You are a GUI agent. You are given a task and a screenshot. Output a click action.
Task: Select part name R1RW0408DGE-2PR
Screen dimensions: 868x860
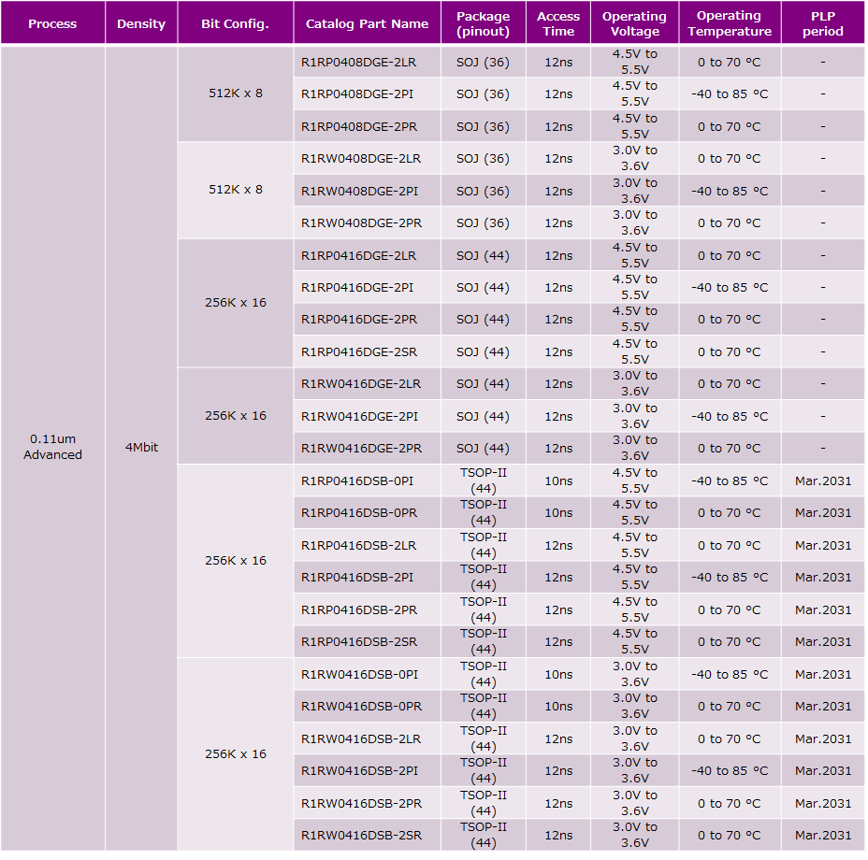coord(361,223)
